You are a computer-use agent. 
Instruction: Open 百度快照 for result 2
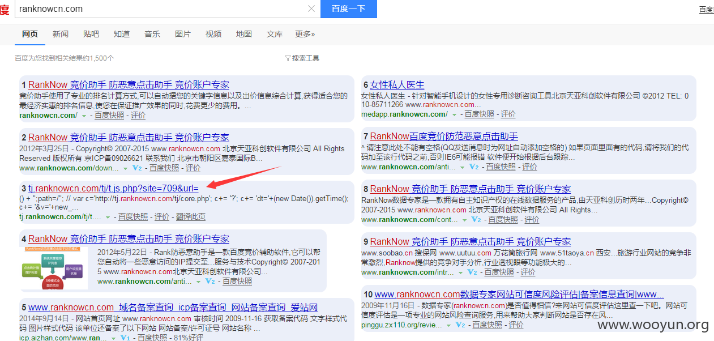click(x=164, y=168)
